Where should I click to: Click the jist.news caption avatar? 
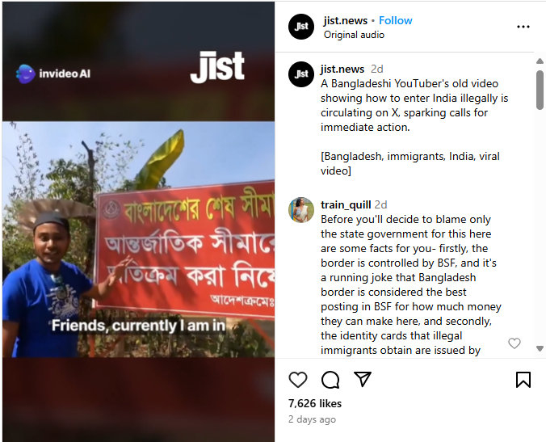point(301,74)
